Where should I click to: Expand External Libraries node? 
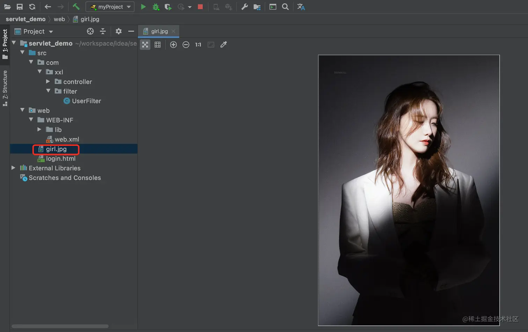tap(13, 168)
